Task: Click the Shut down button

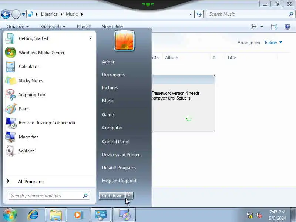Action: 112,196
